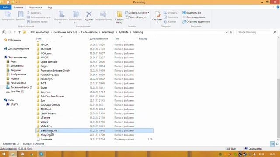280x157 pixels.
Task: Collapse the ribbon with the chevron
Action: [273, 7]
